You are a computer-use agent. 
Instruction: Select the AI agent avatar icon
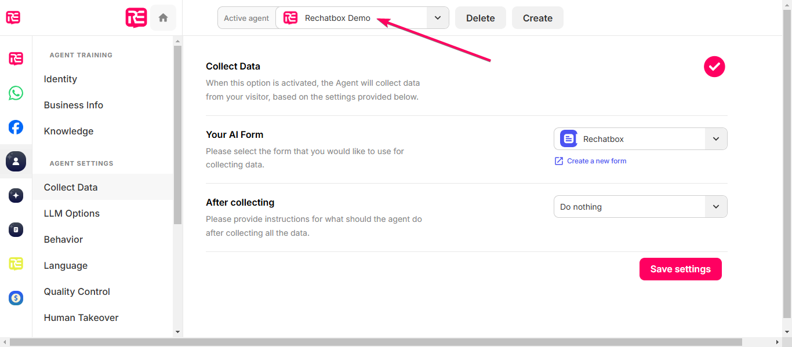16,161
